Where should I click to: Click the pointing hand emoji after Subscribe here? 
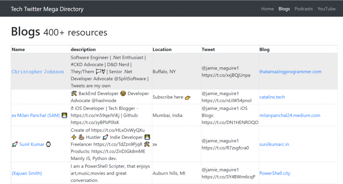pyautogui.click(x=188, y=98)
